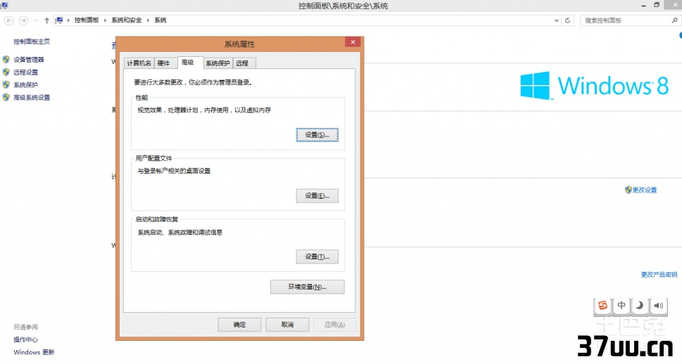
Task: Open the 控制面板 breadcrumb
Action: pos(87,20)
